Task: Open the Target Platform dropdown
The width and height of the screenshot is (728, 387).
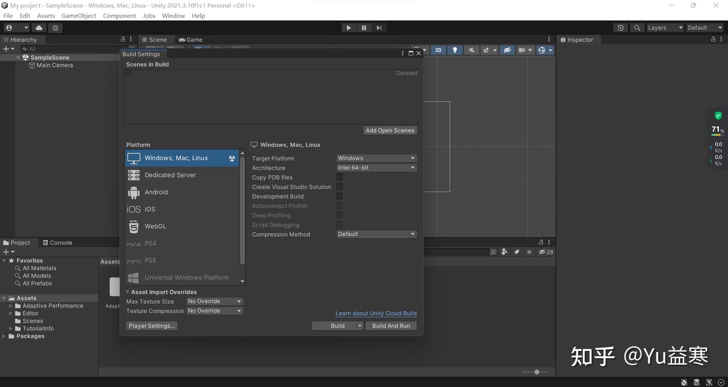Action: point(376,158)
